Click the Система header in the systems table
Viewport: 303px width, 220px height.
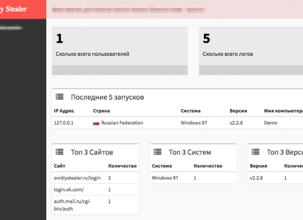click(x=162, y=166)
